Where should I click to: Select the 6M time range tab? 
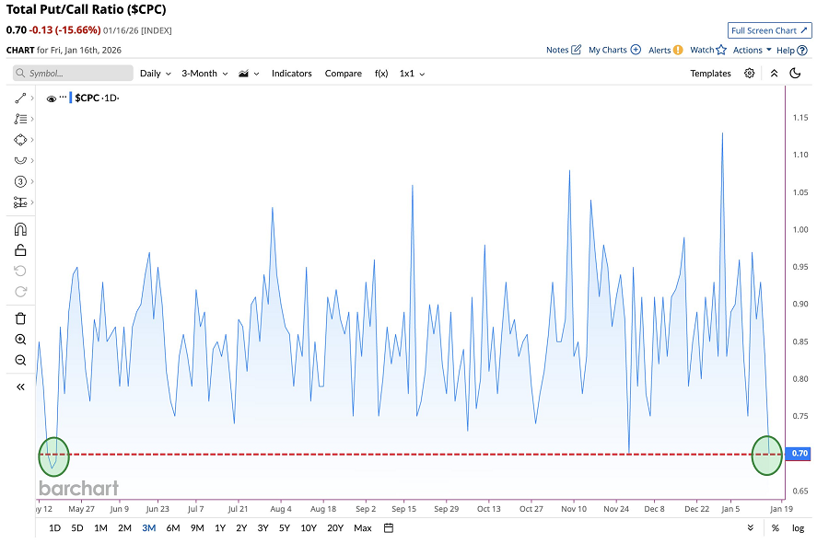pyautogui.click(x=173, y=528)
